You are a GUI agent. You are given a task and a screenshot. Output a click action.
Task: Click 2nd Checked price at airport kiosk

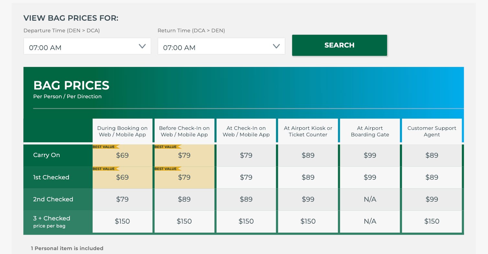pyautogui.click(x=308, y=199)
